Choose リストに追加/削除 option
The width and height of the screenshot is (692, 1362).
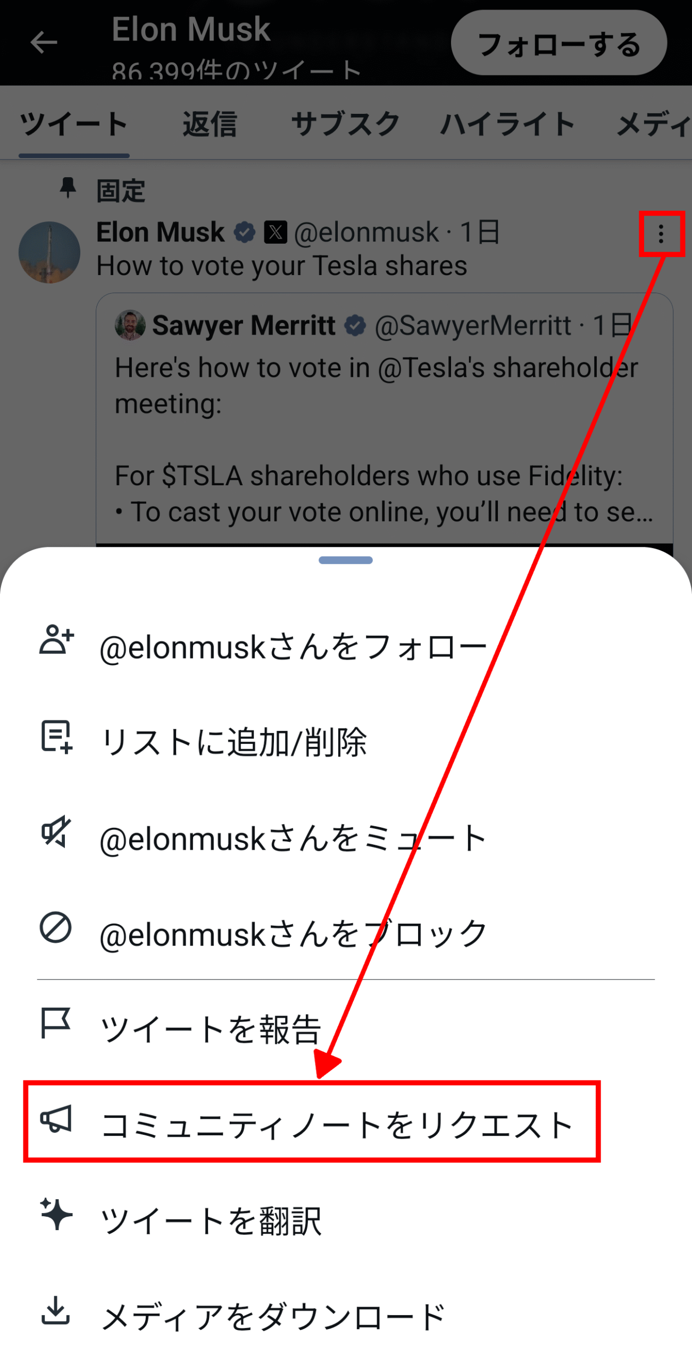pyautogui.click(x=234, y=742)
